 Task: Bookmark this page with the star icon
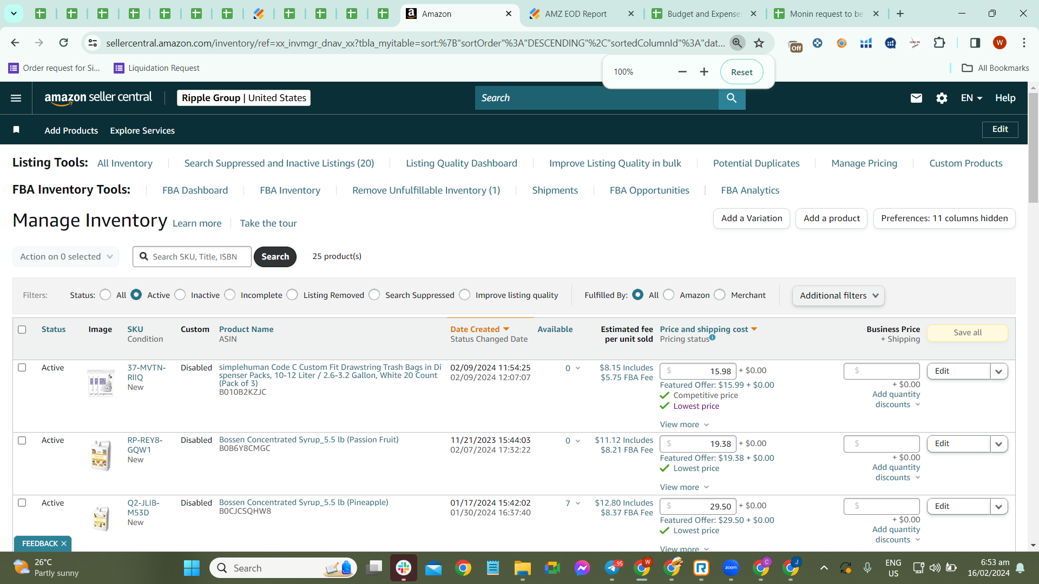point(759,43)
